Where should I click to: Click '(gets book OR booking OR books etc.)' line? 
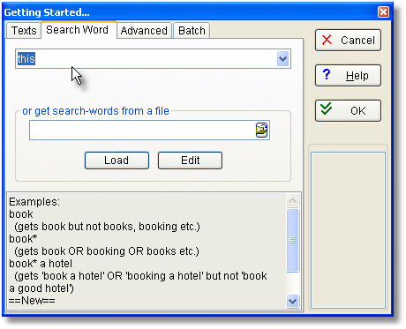click(107, 251)
